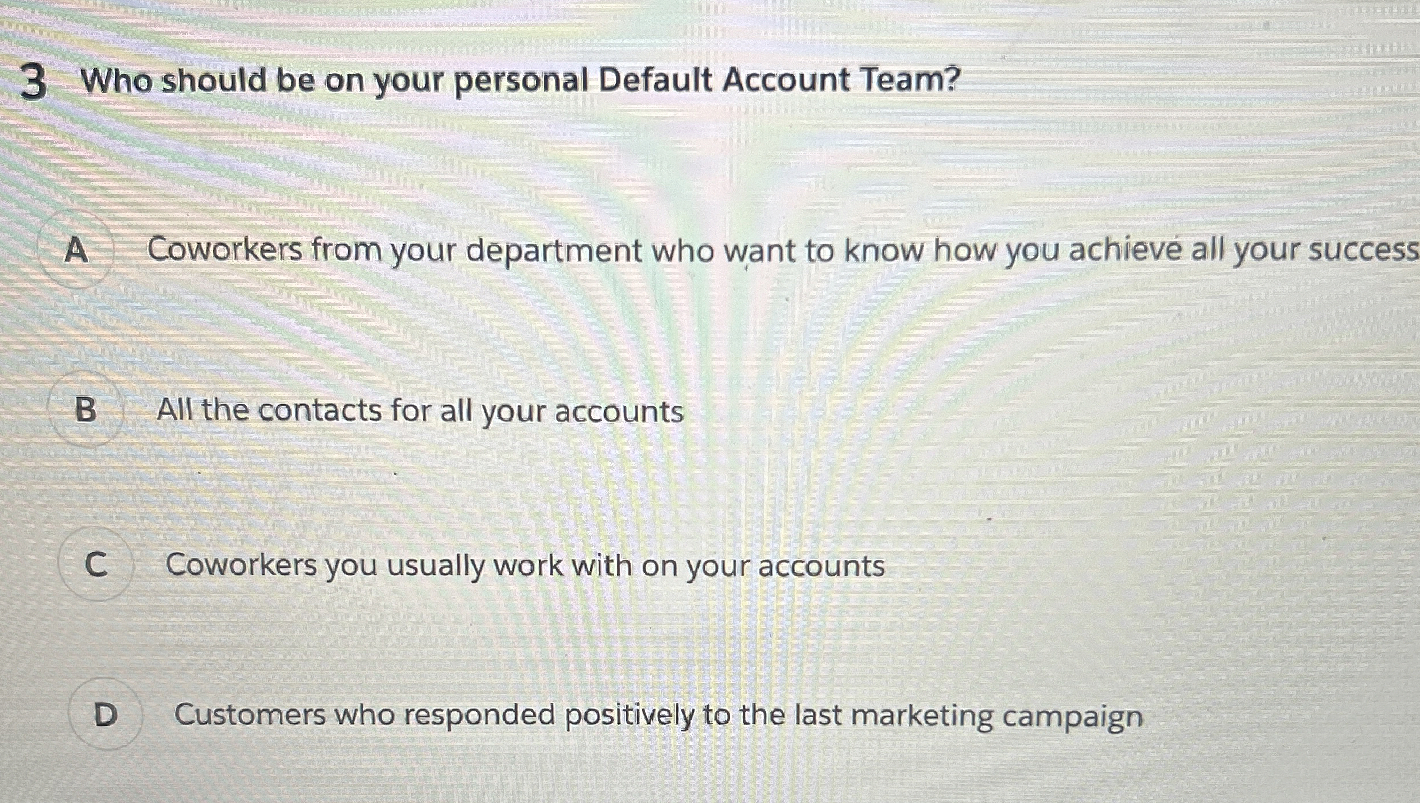Image resolution: width=1420 pixels, height=803 pixels.
Task: Click the question heading about Default Account Team
Action: [520, 80]
